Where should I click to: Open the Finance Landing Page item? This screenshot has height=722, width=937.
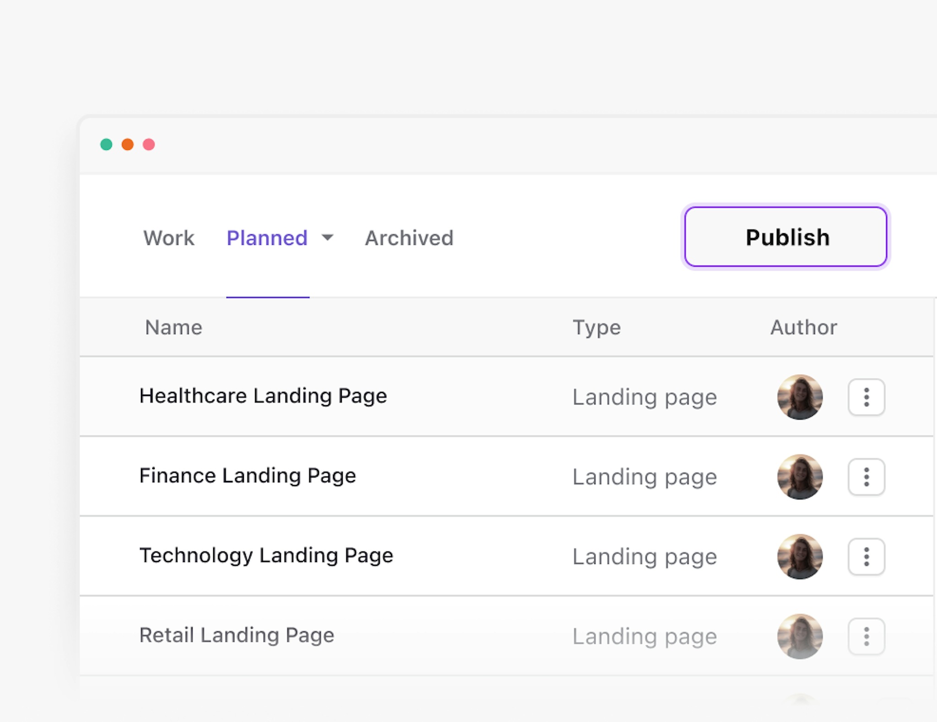tap(248, 476)
